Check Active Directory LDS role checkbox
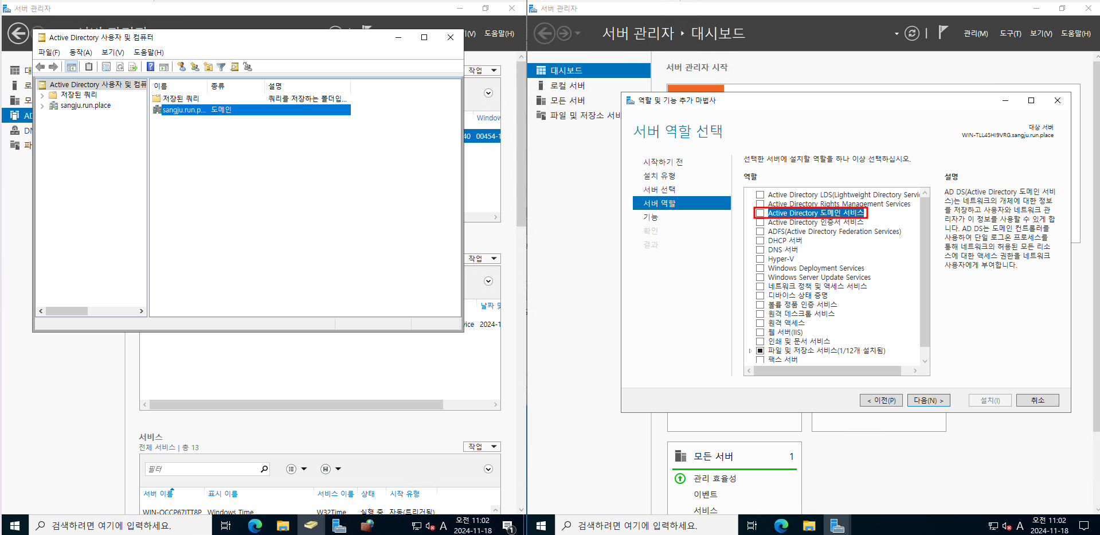The image size is (1100, 535). click(x=760, y=195)
